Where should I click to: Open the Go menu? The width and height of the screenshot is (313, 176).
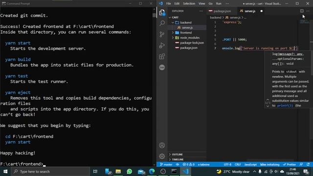point(211,3)
